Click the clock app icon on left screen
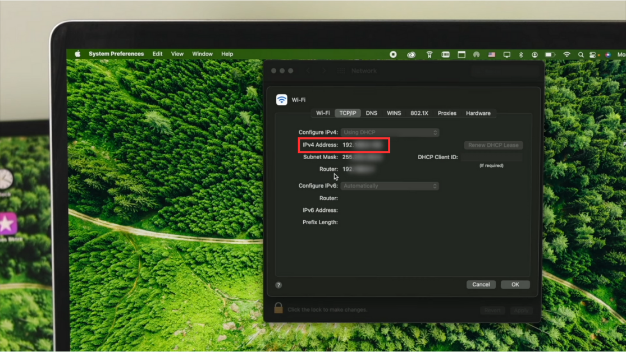 coord(6,179)
